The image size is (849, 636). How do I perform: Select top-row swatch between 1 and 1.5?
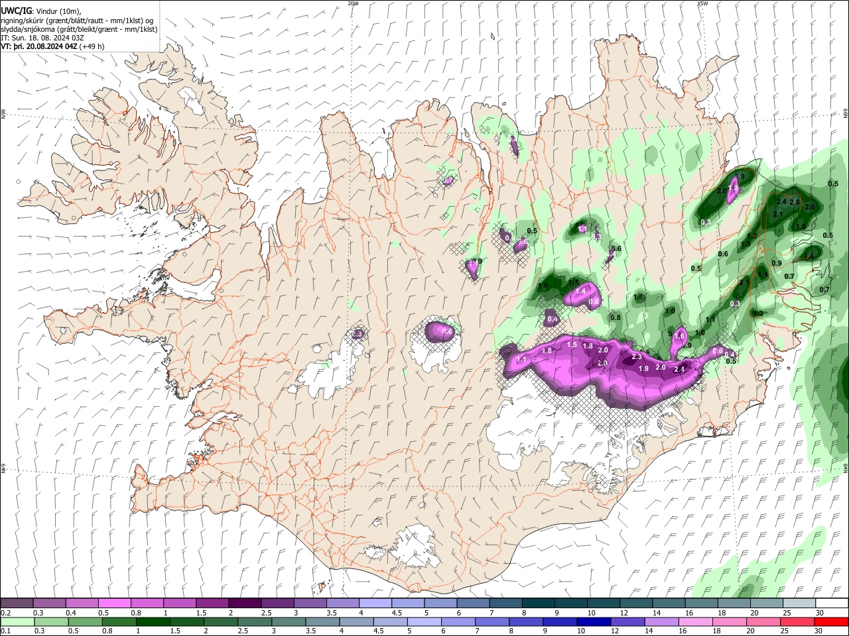click(x=179, y=604)
